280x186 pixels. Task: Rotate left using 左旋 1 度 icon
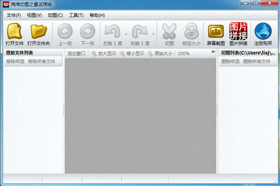point(112,34)
